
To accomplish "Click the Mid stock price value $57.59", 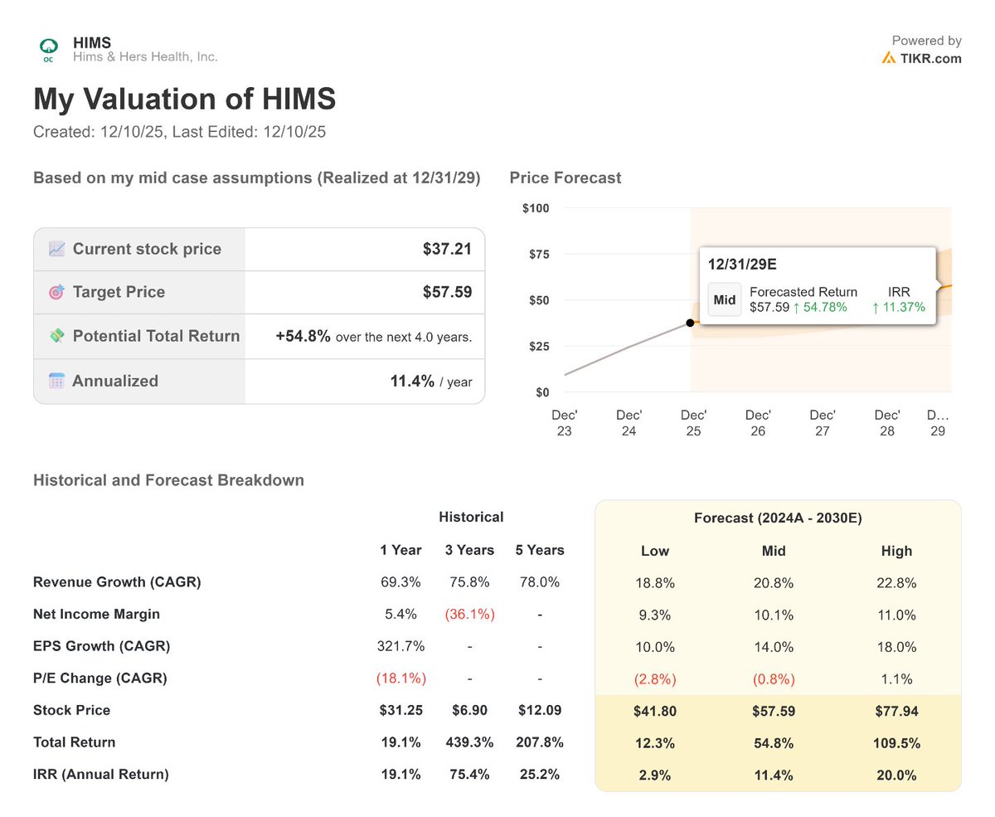I will (x=774, y=710).
